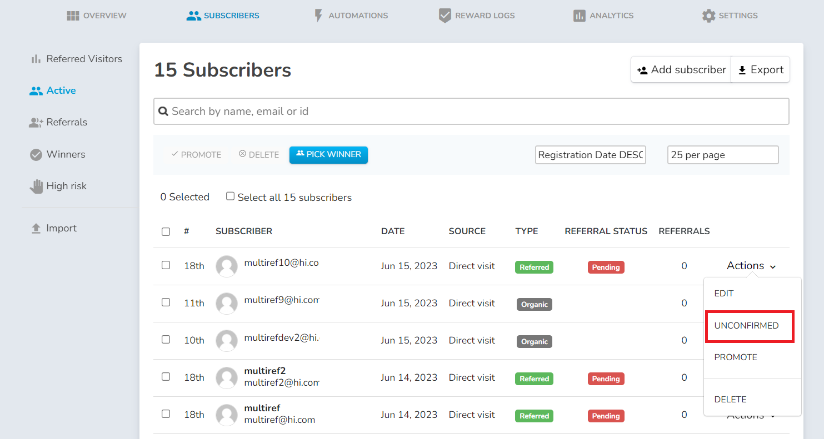Click the DATE column header
The width and height of the screenshot is (824, 439).
click(393, 231)
